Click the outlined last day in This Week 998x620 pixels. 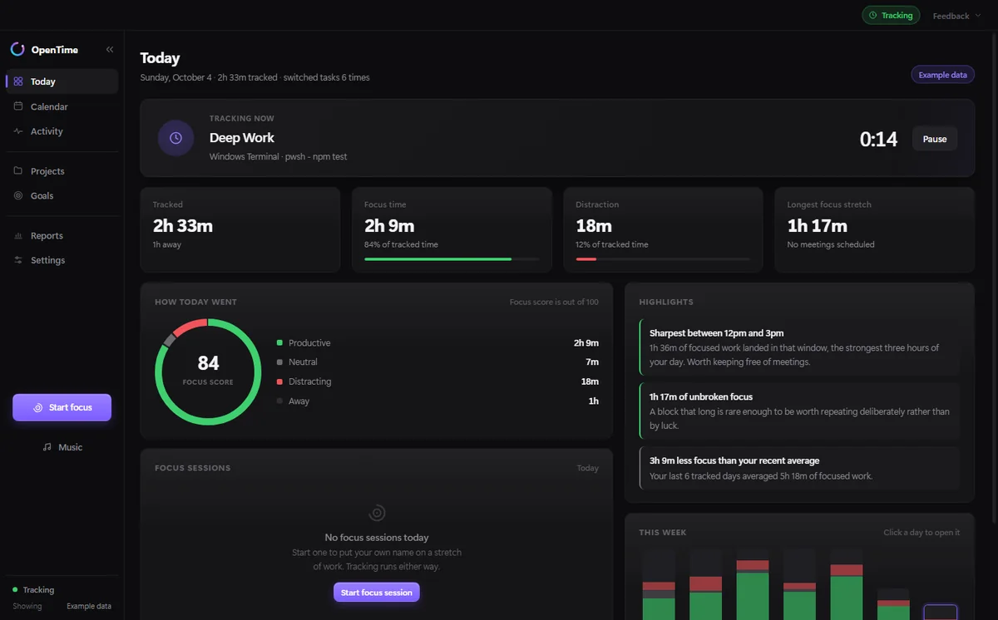click(941, 613)
